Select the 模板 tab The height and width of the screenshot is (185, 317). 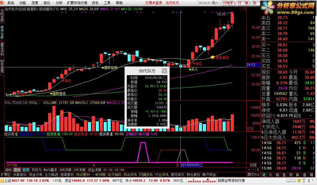click(17, 170)
